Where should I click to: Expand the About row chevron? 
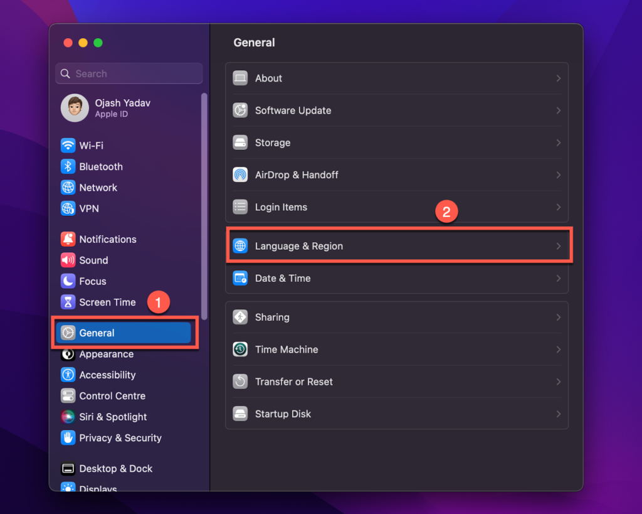tap(559, 78)
